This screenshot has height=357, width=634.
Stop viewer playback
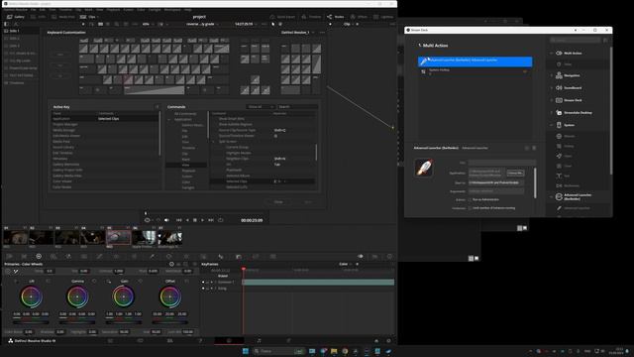pyautogui.click(x=195, y=220)
